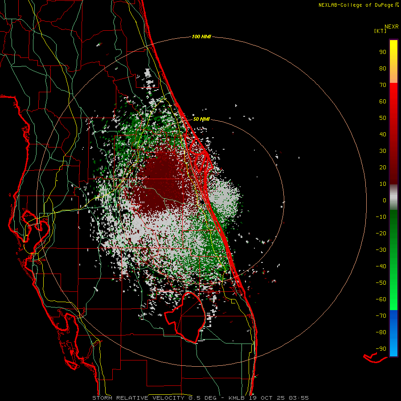Click the 100 NMI range ring label

(x=201, y=37)
